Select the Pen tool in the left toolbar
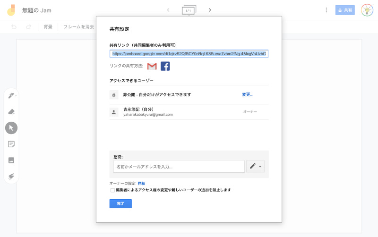 point(11,96)
